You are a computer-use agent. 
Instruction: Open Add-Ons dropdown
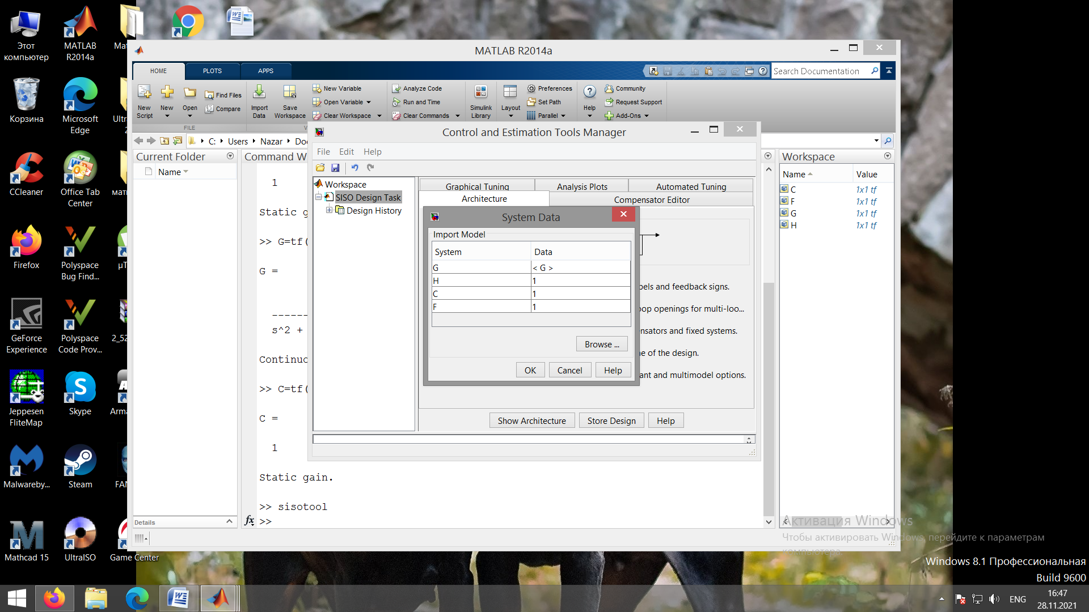pyautogui.click(x=647, y=116)
